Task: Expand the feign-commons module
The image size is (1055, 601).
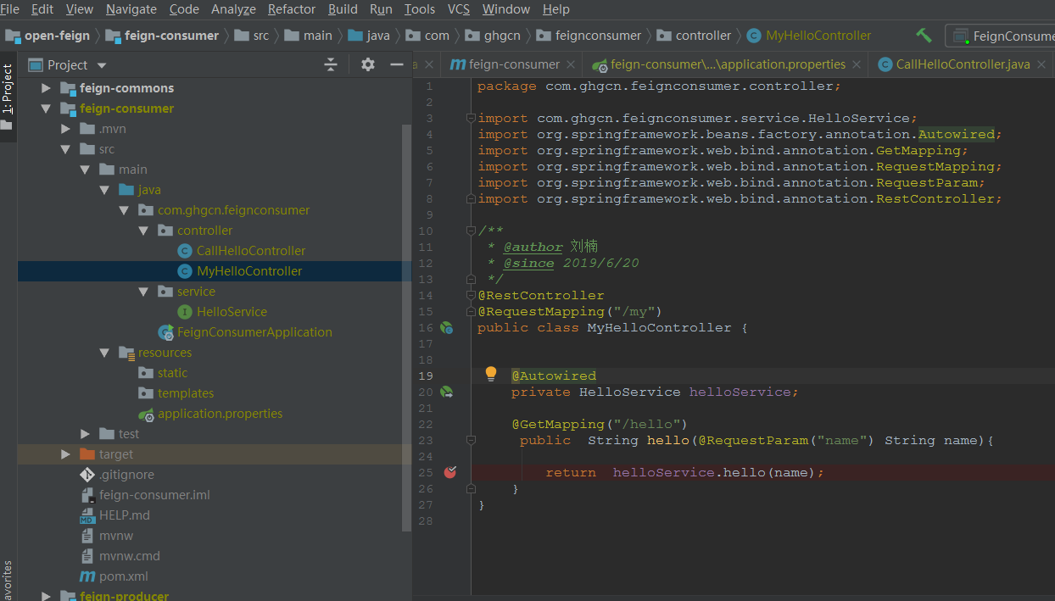Action: 46,88
